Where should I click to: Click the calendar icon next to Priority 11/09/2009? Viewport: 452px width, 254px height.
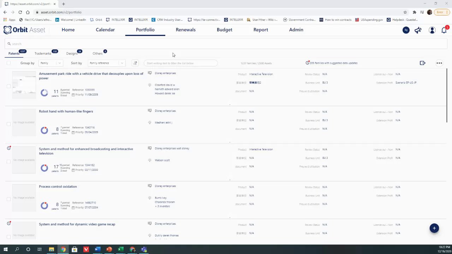pos(73,95)
